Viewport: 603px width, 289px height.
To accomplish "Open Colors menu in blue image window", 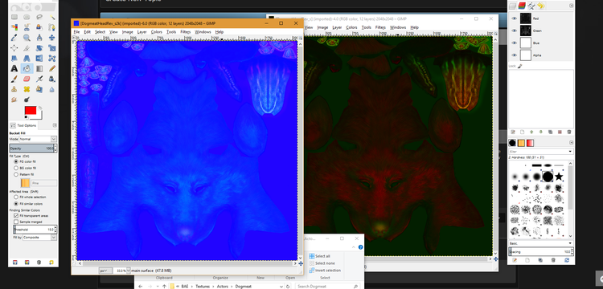I will (x=156, y=32).
